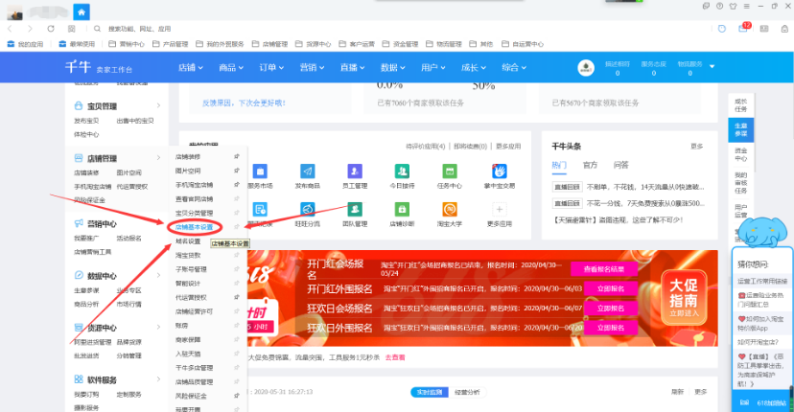Select the 实时监测 toggle tab
The width and height of the screenshot is (794, 412).
tap(430, 392)
